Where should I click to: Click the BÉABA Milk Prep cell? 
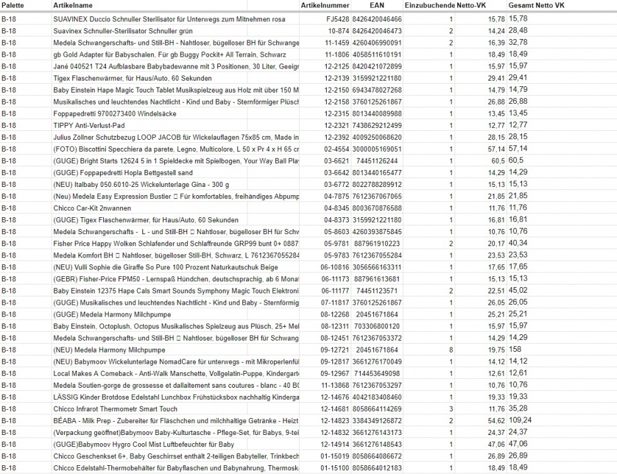click(x=176, y=420)
